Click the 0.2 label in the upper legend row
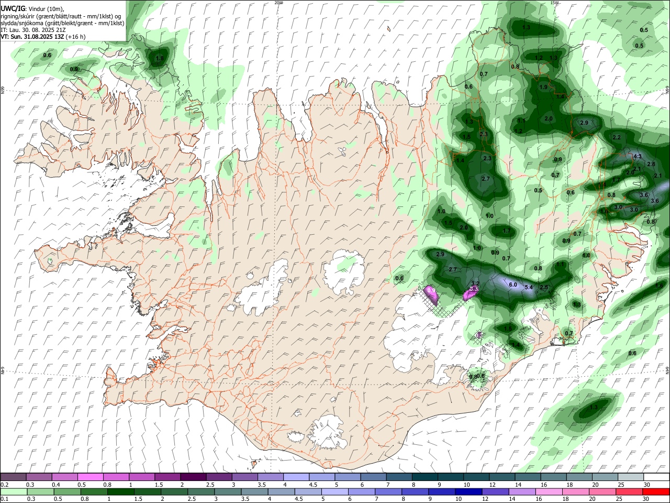The image size is (670, 503). point(5,485)
